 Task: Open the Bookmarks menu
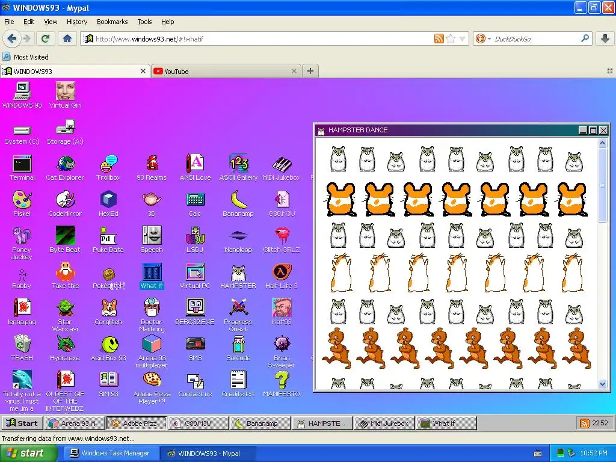[112, 22]
